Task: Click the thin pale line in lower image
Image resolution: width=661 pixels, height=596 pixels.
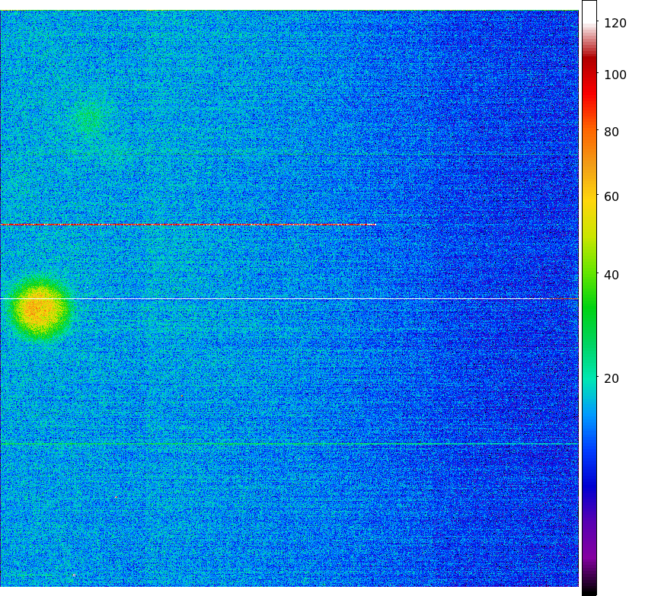Action: (289, 444)
